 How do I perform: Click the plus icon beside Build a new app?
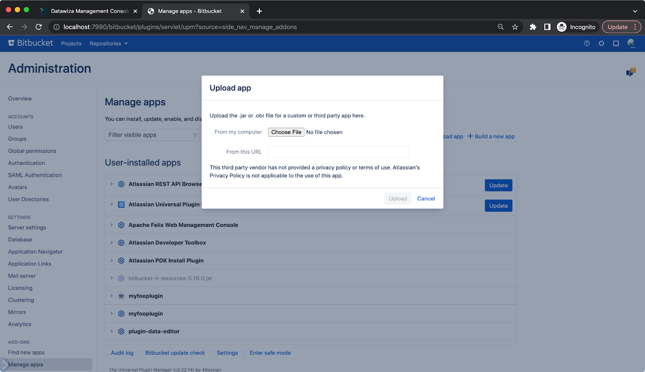tap(470, 136)
